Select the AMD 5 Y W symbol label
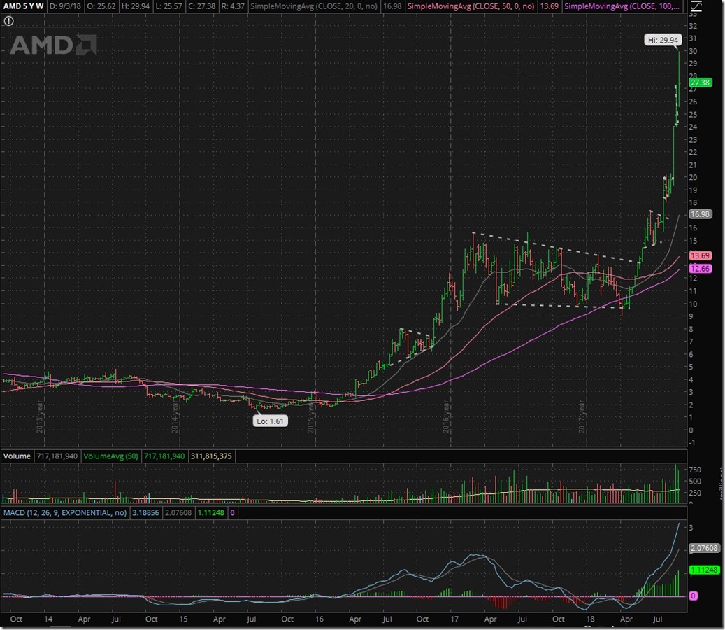 23,6
